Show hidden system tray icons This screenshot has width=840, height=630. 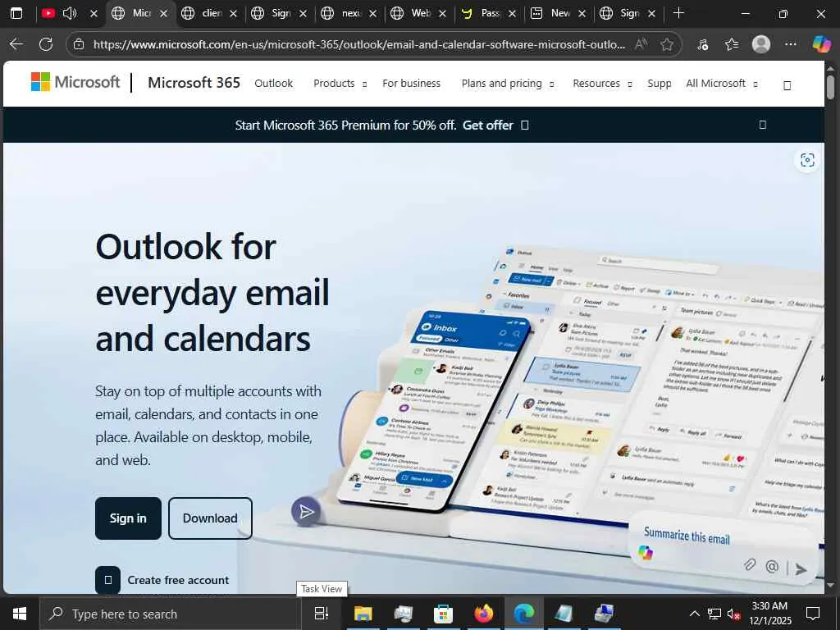(694, 614)
